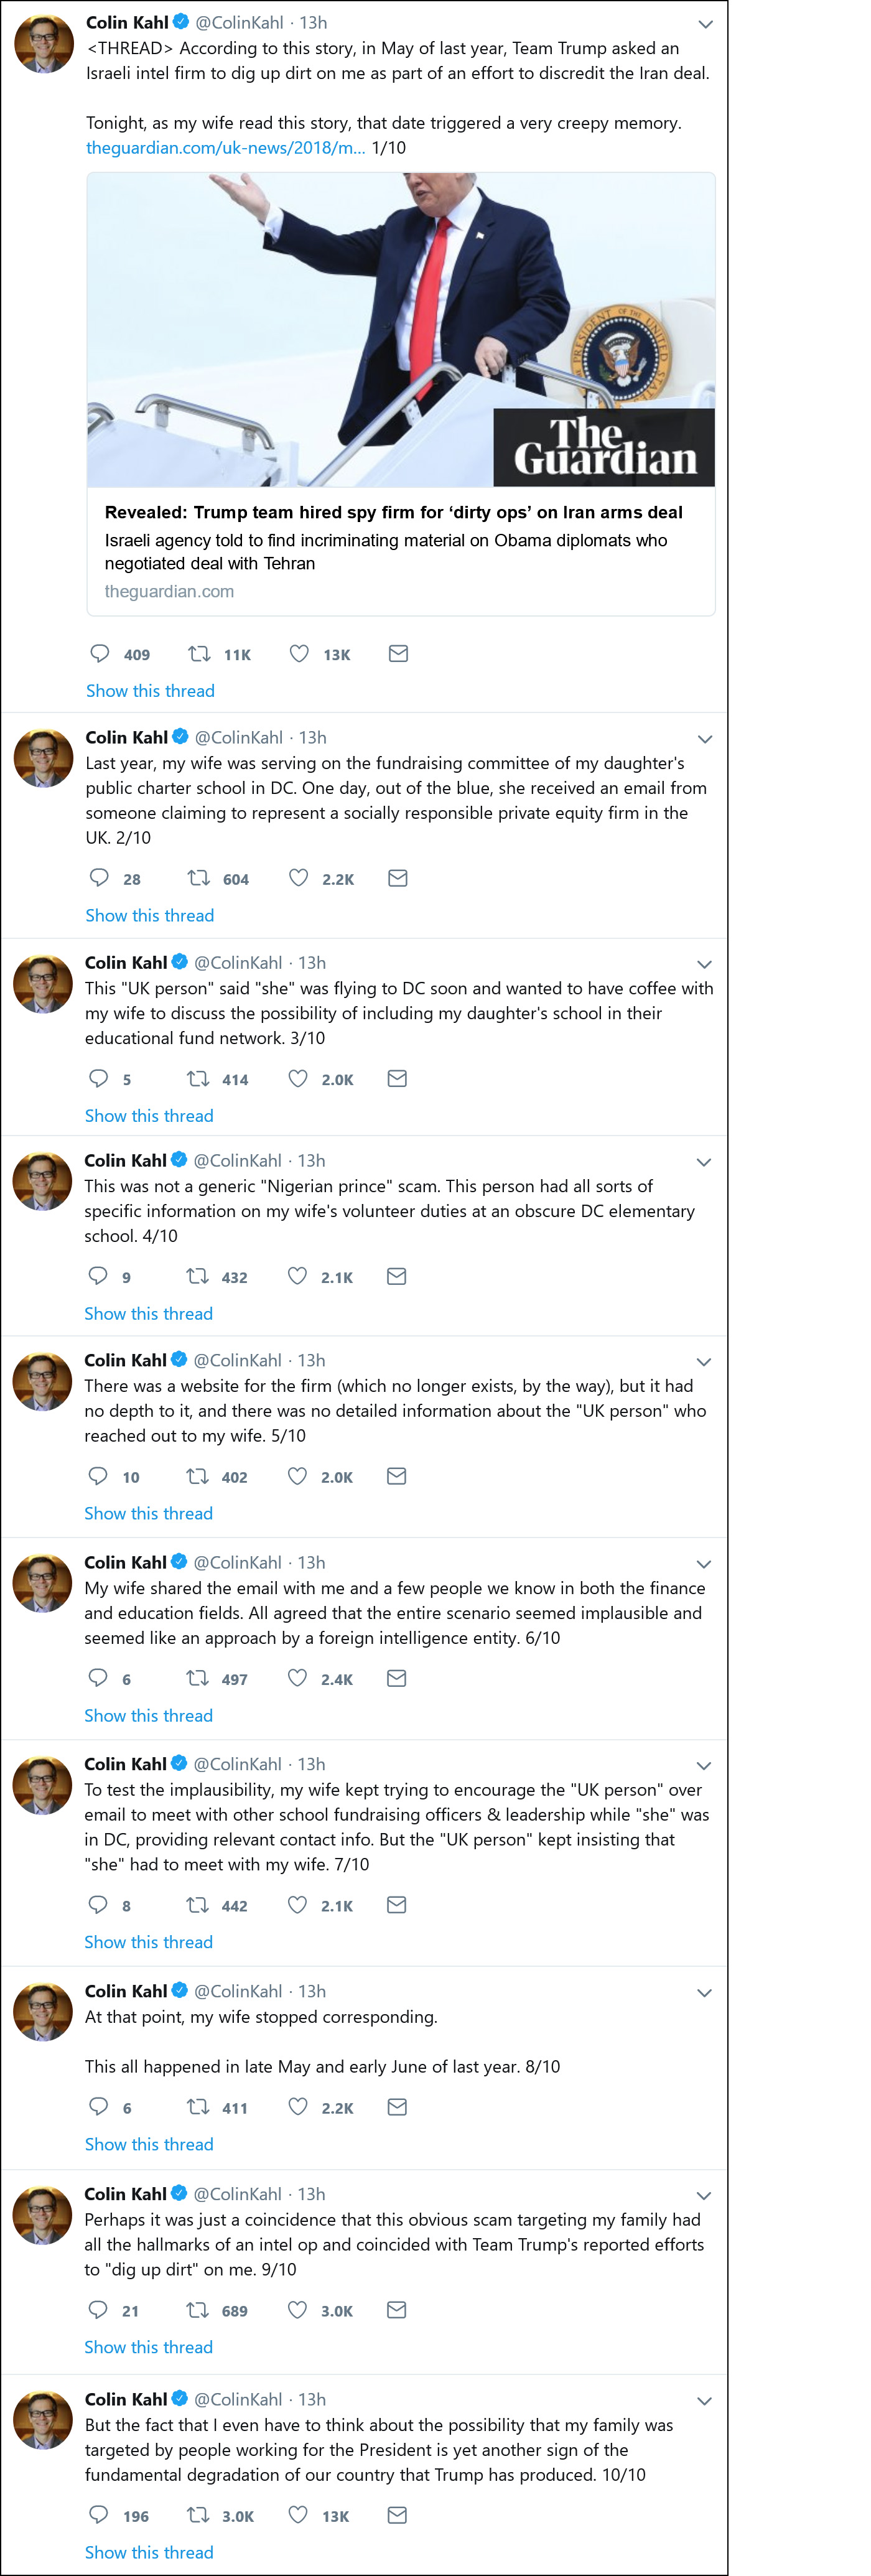Open the chevron menu on the 10/10 tweet
The width and height of the screenshot is (871, 2576).
coord(704,2401)
